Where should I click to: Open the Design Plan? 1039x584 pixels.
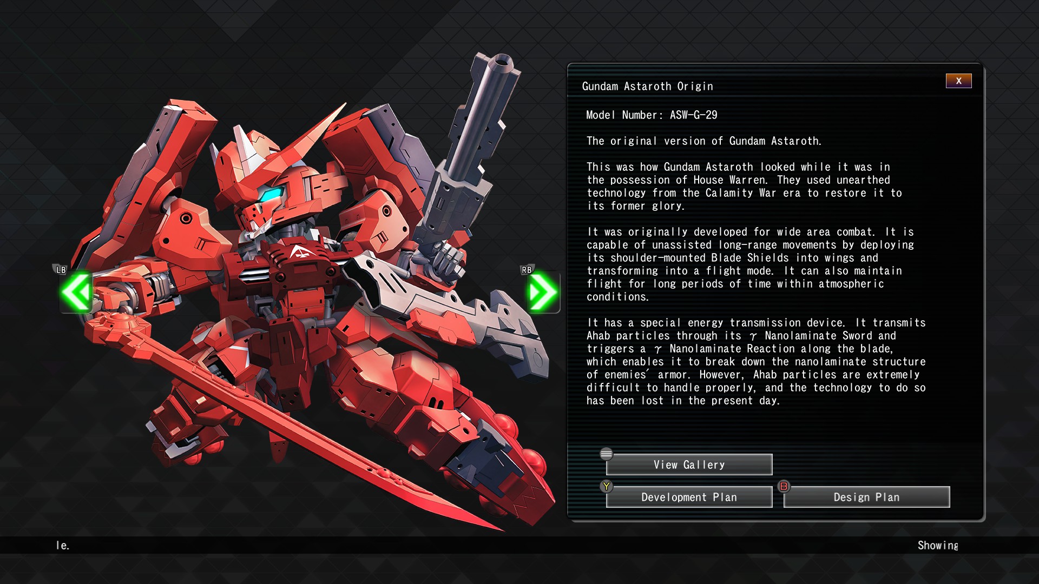click(866, 497)
